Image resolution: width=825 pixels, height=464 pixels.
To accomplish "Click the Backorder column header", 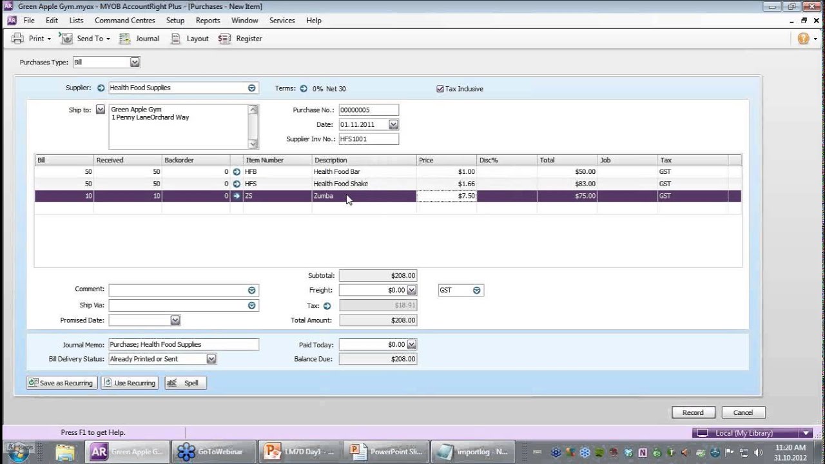I will coord(196,160).
